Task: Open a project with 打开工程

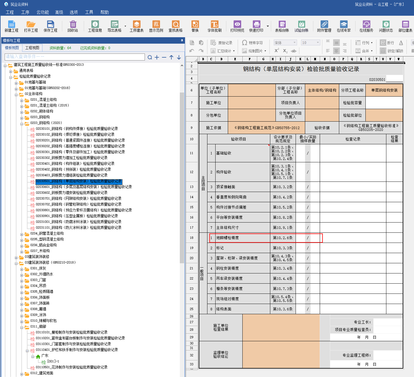Action: [31, 26]
